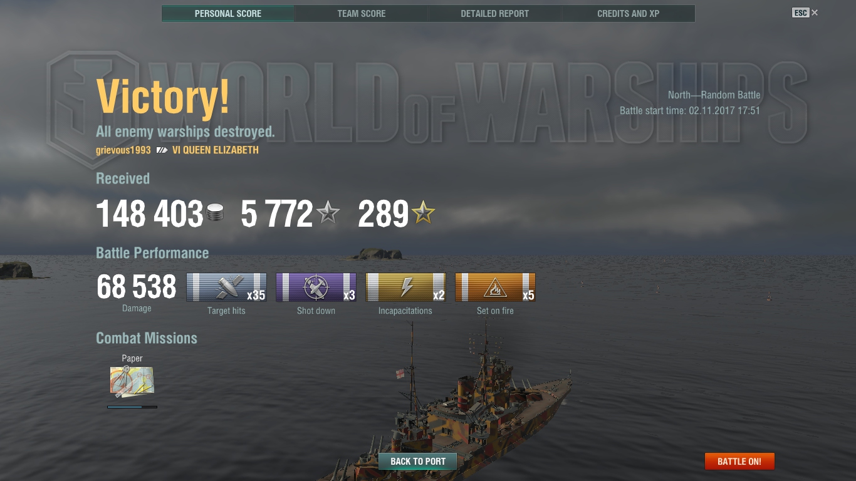Switch to the Team Score tab

click(362, 13)
